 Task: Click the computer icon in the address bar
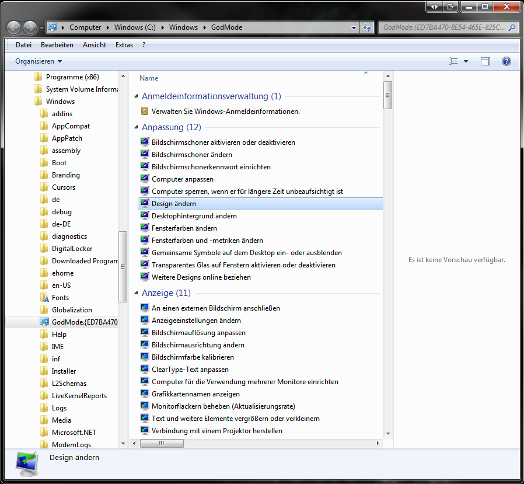point(53,27)
